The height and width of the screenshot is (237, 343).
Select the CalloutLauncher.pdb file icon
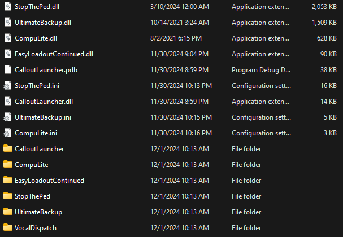coord(7,69)
